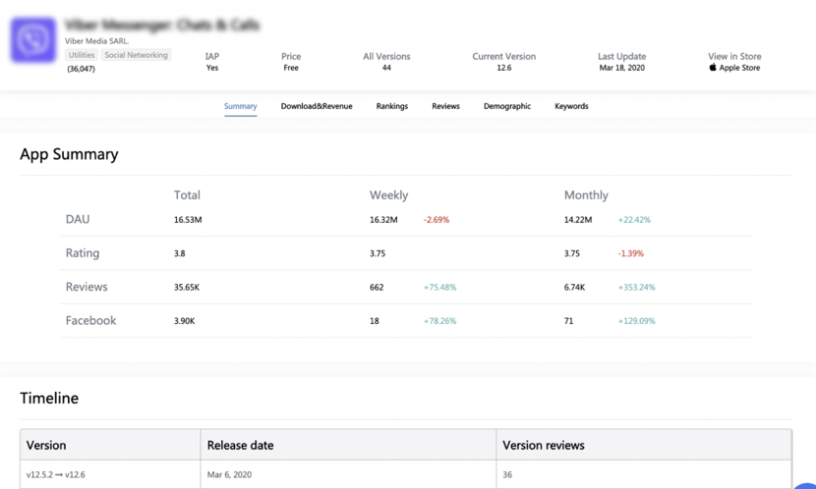Open the Download&Revenue tab
This screenshot has height=489, width=816.
tap(317, 106)
